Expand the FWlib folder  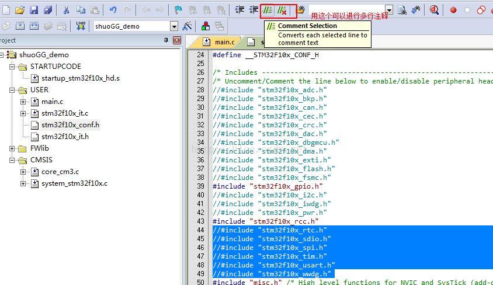(x=12, y=148)
